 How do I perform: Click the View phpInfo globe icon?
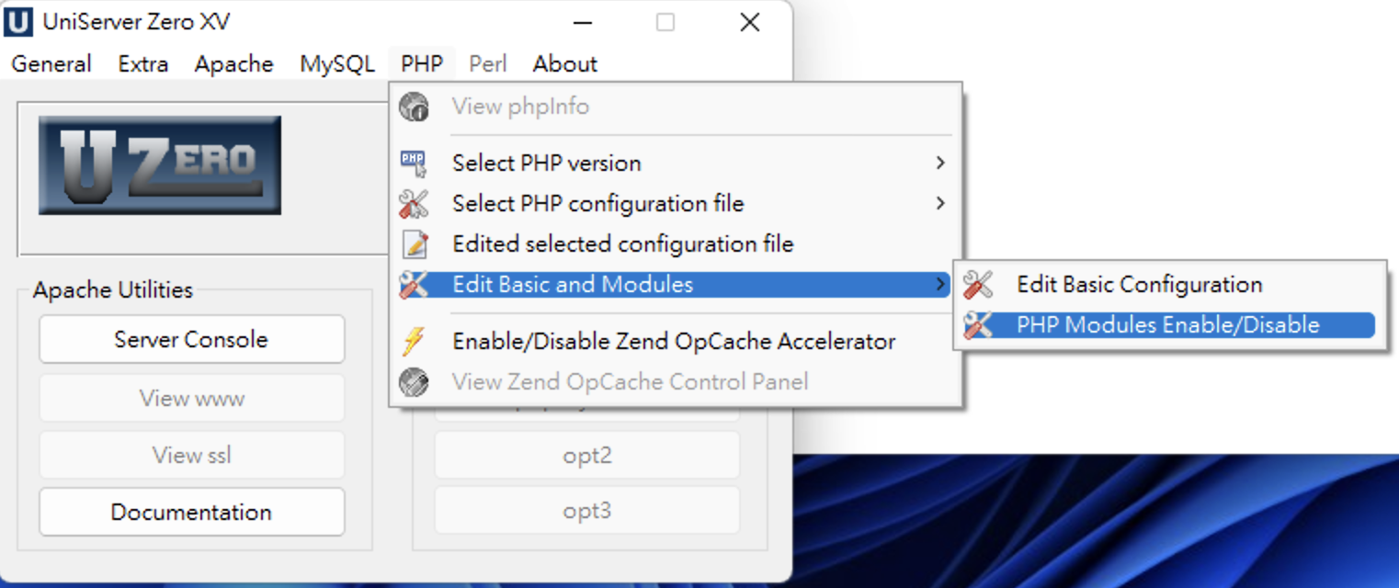(x=415, y=107)
